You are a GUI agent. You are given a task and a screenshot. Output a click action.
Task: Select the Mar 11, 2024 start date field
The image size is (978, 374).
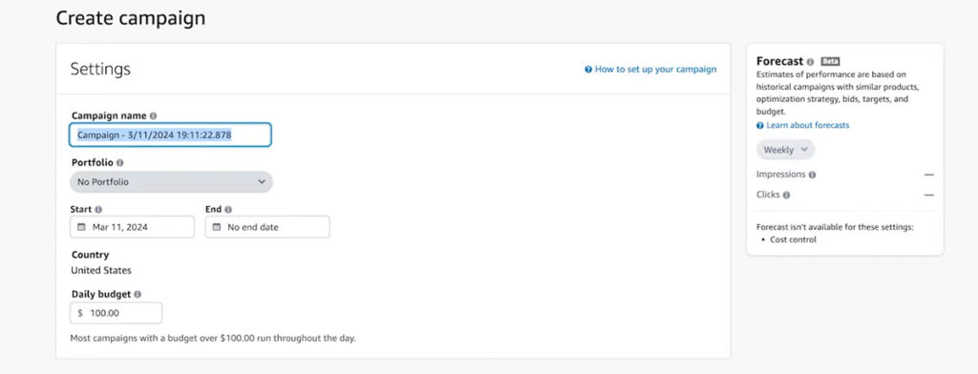click(x=132, y=227)
